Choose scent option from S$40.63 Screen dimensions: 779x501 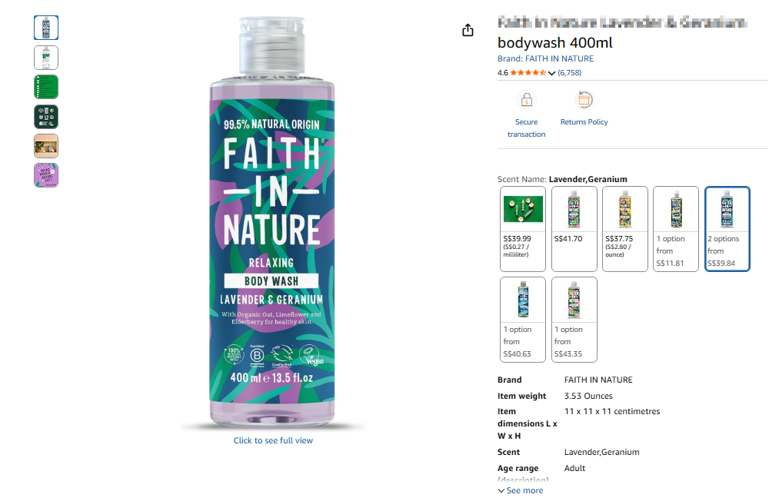coord(523,319)
